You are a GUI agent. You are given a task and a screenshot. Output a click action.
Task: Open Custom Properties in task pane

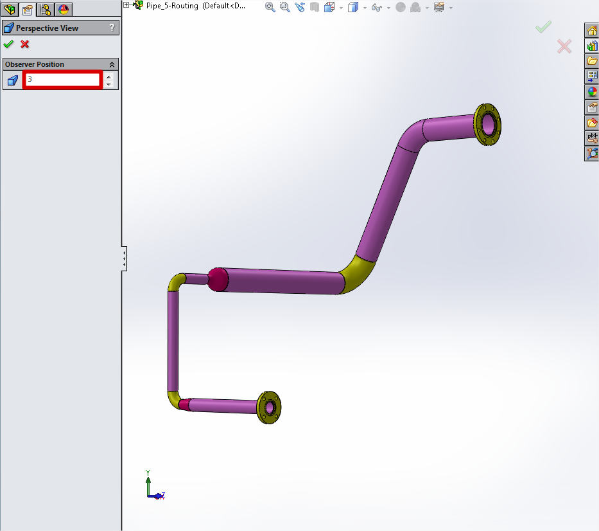(592, 107)
